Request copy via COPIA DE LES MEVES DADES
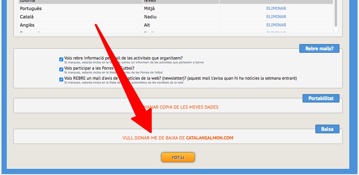The image size is (359, 175). click(x=189, y=107)
